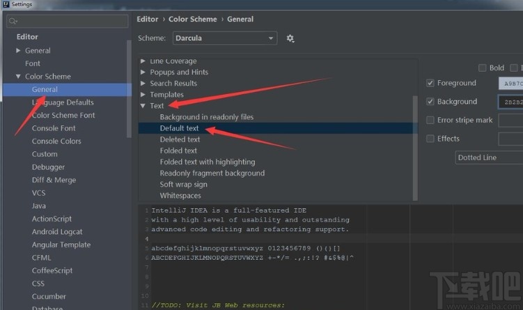Select ActionScript color scheme page

pos(52,219)
